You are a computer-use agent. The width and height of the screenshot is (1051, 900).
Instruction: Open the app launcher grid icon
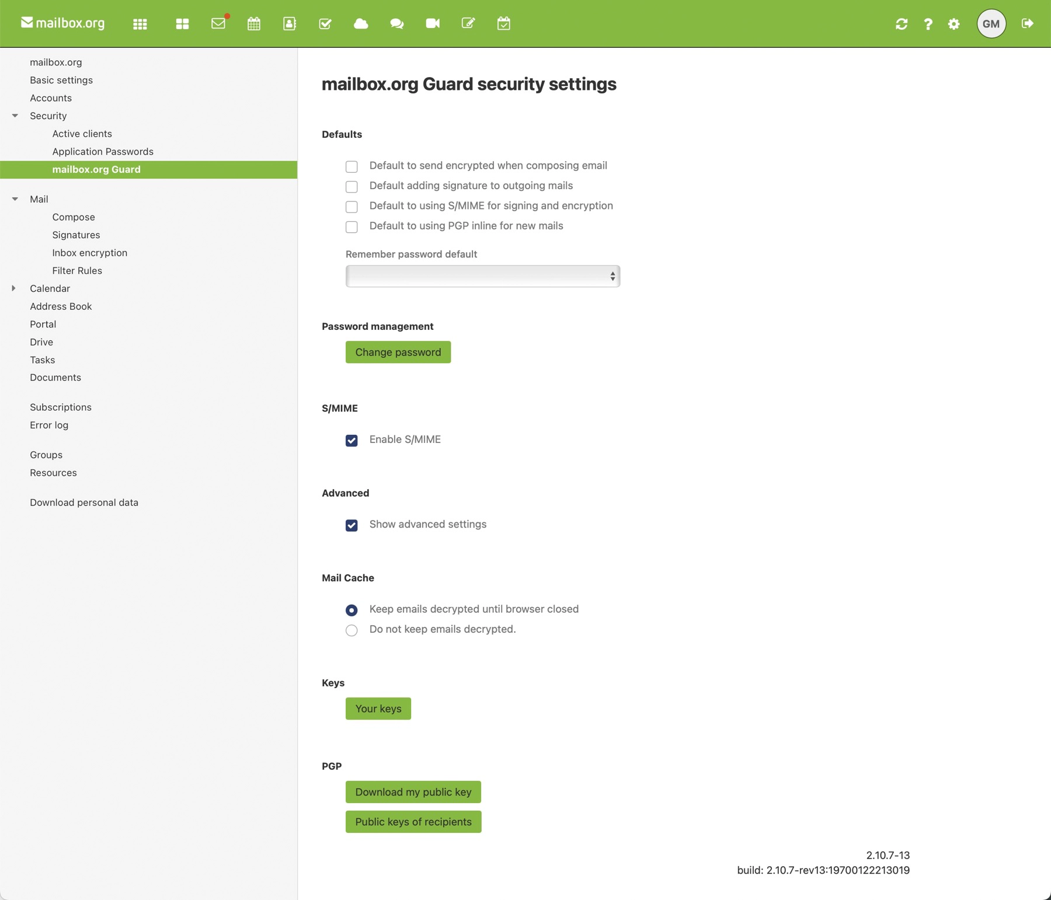pos(140,24)
